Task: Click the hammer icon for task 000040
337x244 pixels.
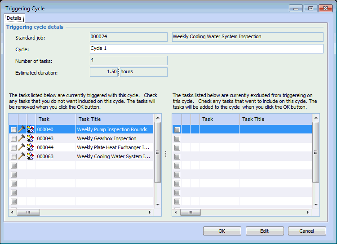Action: [x=22, y=129]
